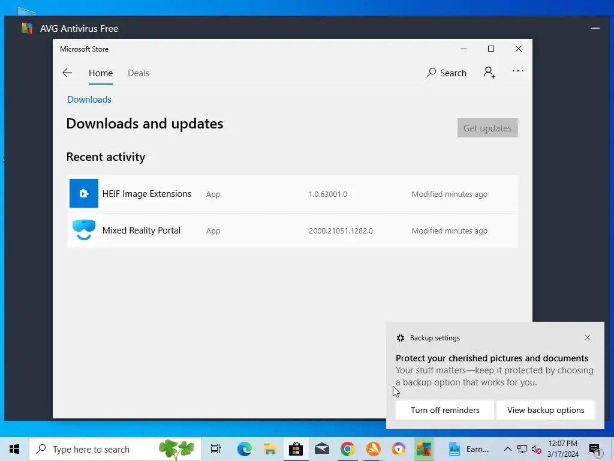Open Google Chrome from the taskbar
The height and width of the screenshot is (461, 614).
(347, 449)
